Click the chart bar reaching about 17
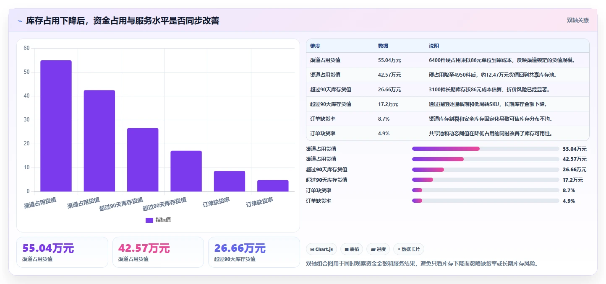The width and height of the screenshot is (606, 284). coord(186,171)
